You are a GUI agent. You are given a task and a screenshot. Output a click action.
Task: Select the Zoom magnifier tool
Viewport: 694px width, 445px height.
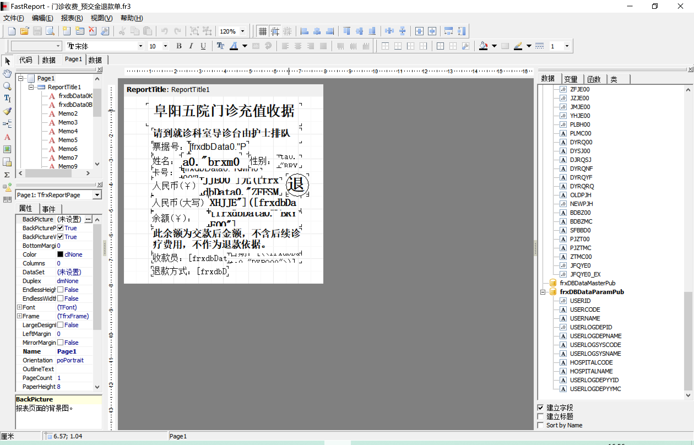pyautogui.click(x=7, y=86)
